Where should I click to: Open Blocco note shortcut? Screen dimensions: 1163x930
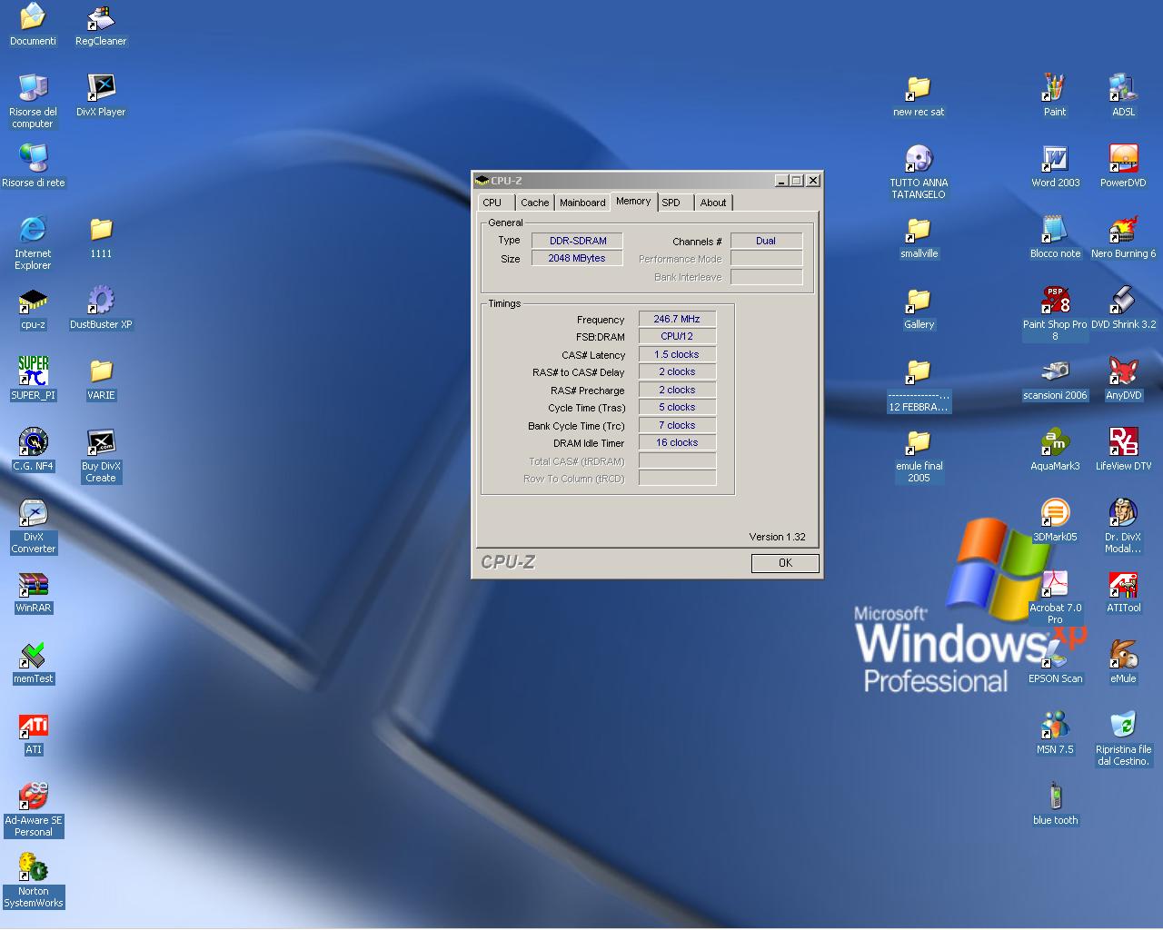[1055, 237]
